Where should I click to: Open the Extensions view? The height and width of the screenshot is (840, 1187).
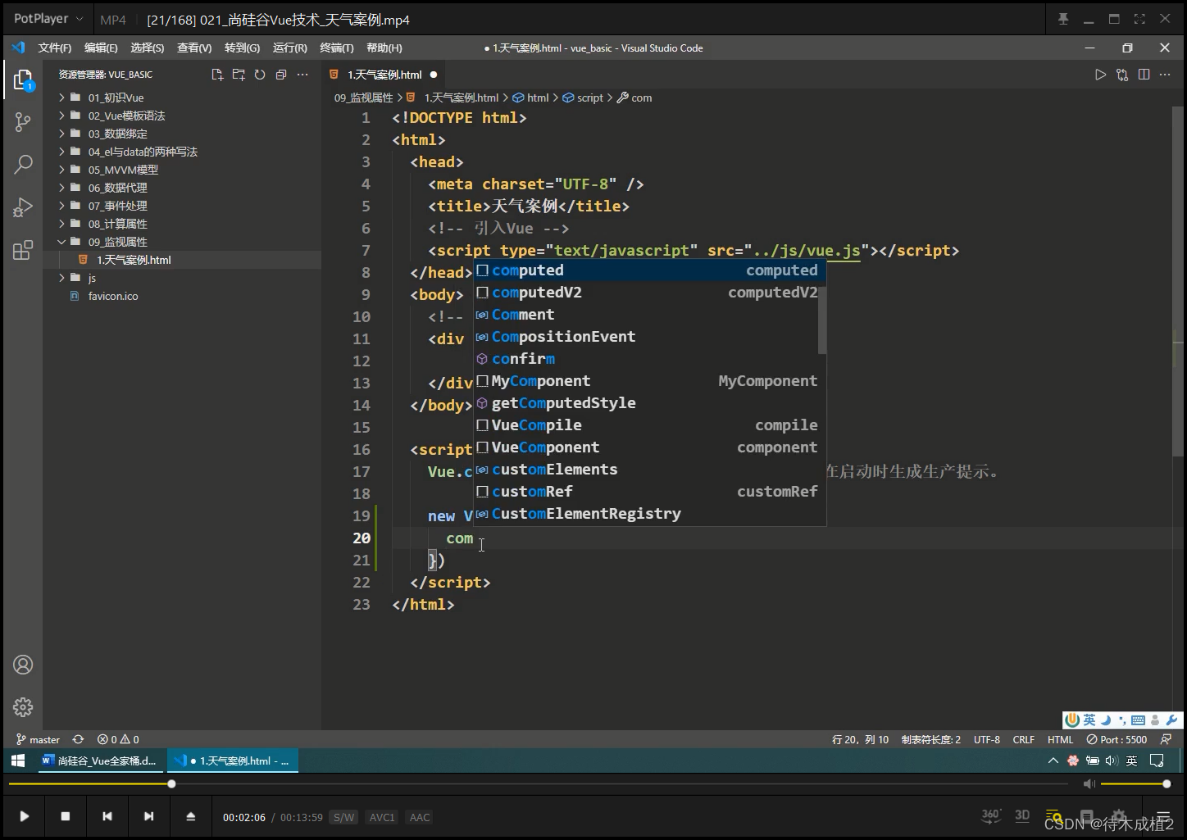23,249
